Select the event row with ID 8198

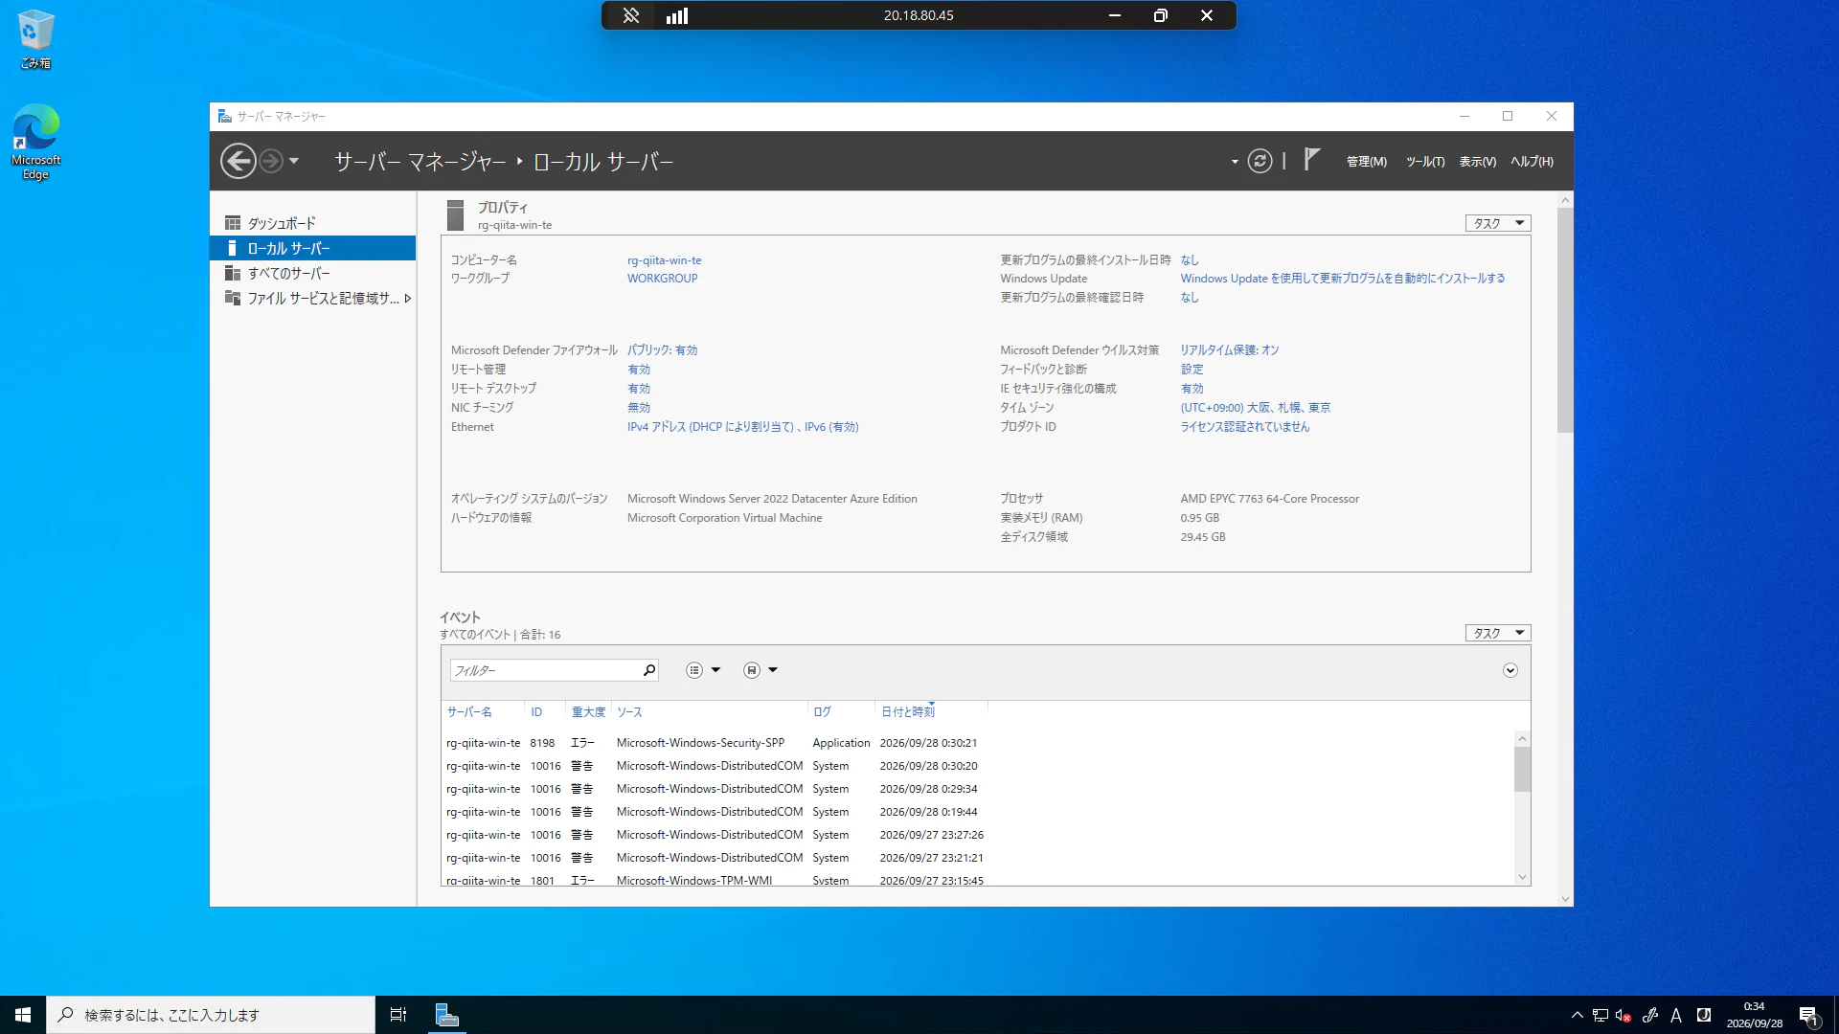point(979,743)
